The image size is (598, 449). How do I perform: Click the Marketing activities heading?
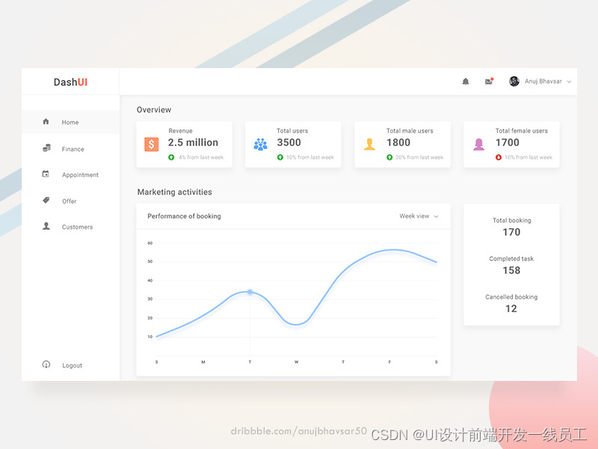pyautogui.click(x=175, y=192)
